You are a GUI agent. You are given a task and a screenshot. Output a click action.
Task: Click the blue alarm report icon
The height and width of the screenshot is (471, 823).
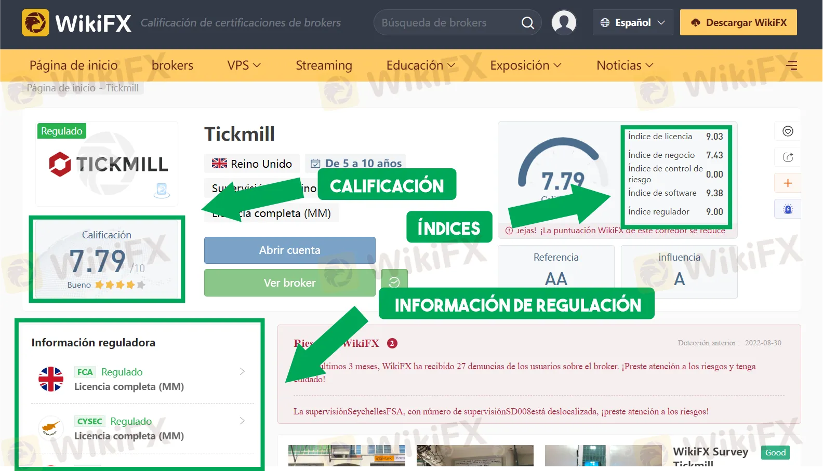(788, 209)
